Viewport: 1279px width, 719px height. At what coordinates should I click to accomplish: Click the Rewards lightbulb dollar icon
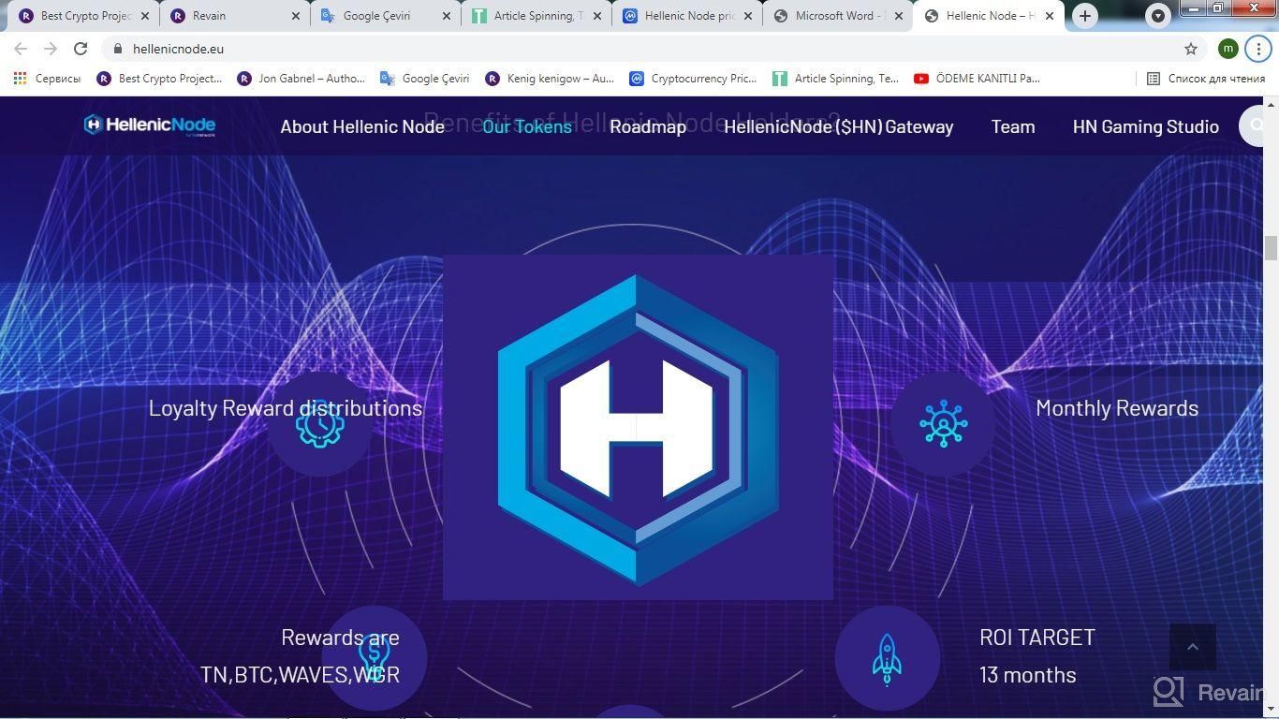click(x=374, y=658)
